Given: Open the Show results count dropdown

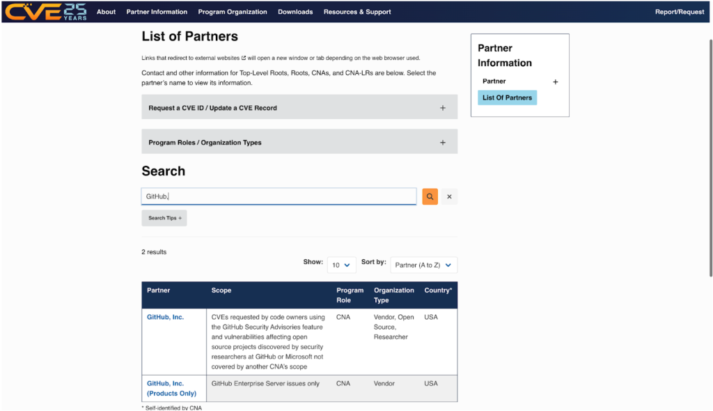Looking at the screenshot, I should point(341,265).
